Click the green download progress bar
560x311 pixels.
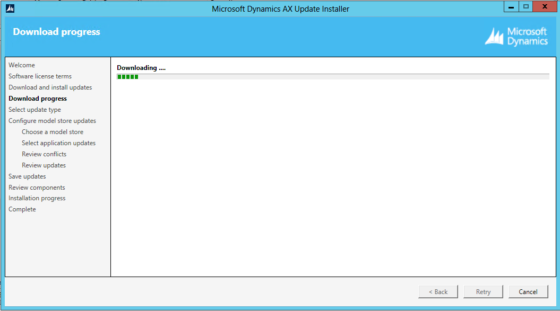point(127,76)
